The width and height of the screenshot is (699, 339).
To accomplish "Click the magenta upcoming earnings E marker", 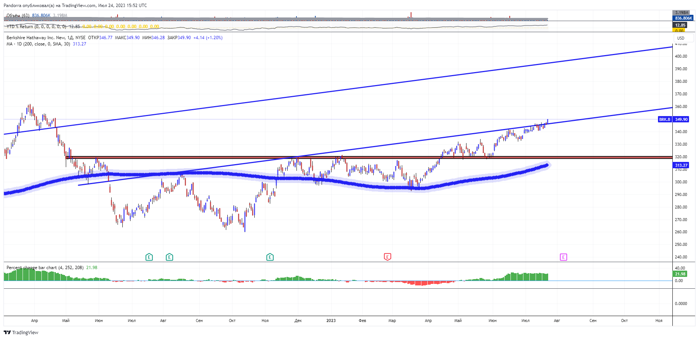I will point(563,257).
